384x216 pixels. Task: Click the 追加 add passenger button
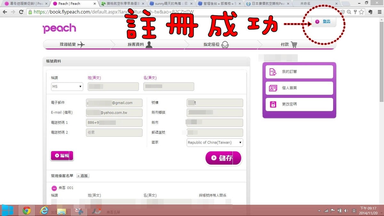(83, 176)
